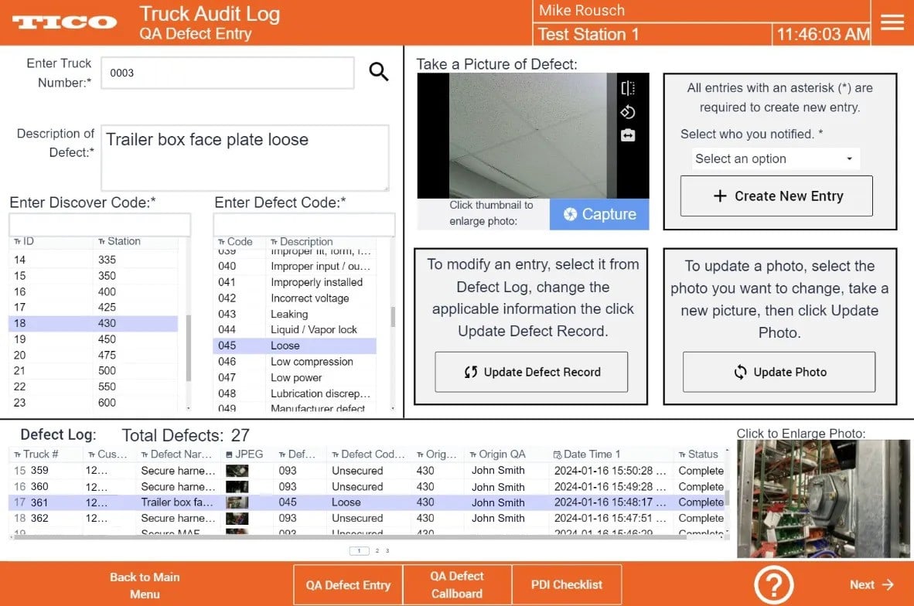Go to page 2 of the defect log
This screenshot has height=606, width=914.
pos(377,551)
